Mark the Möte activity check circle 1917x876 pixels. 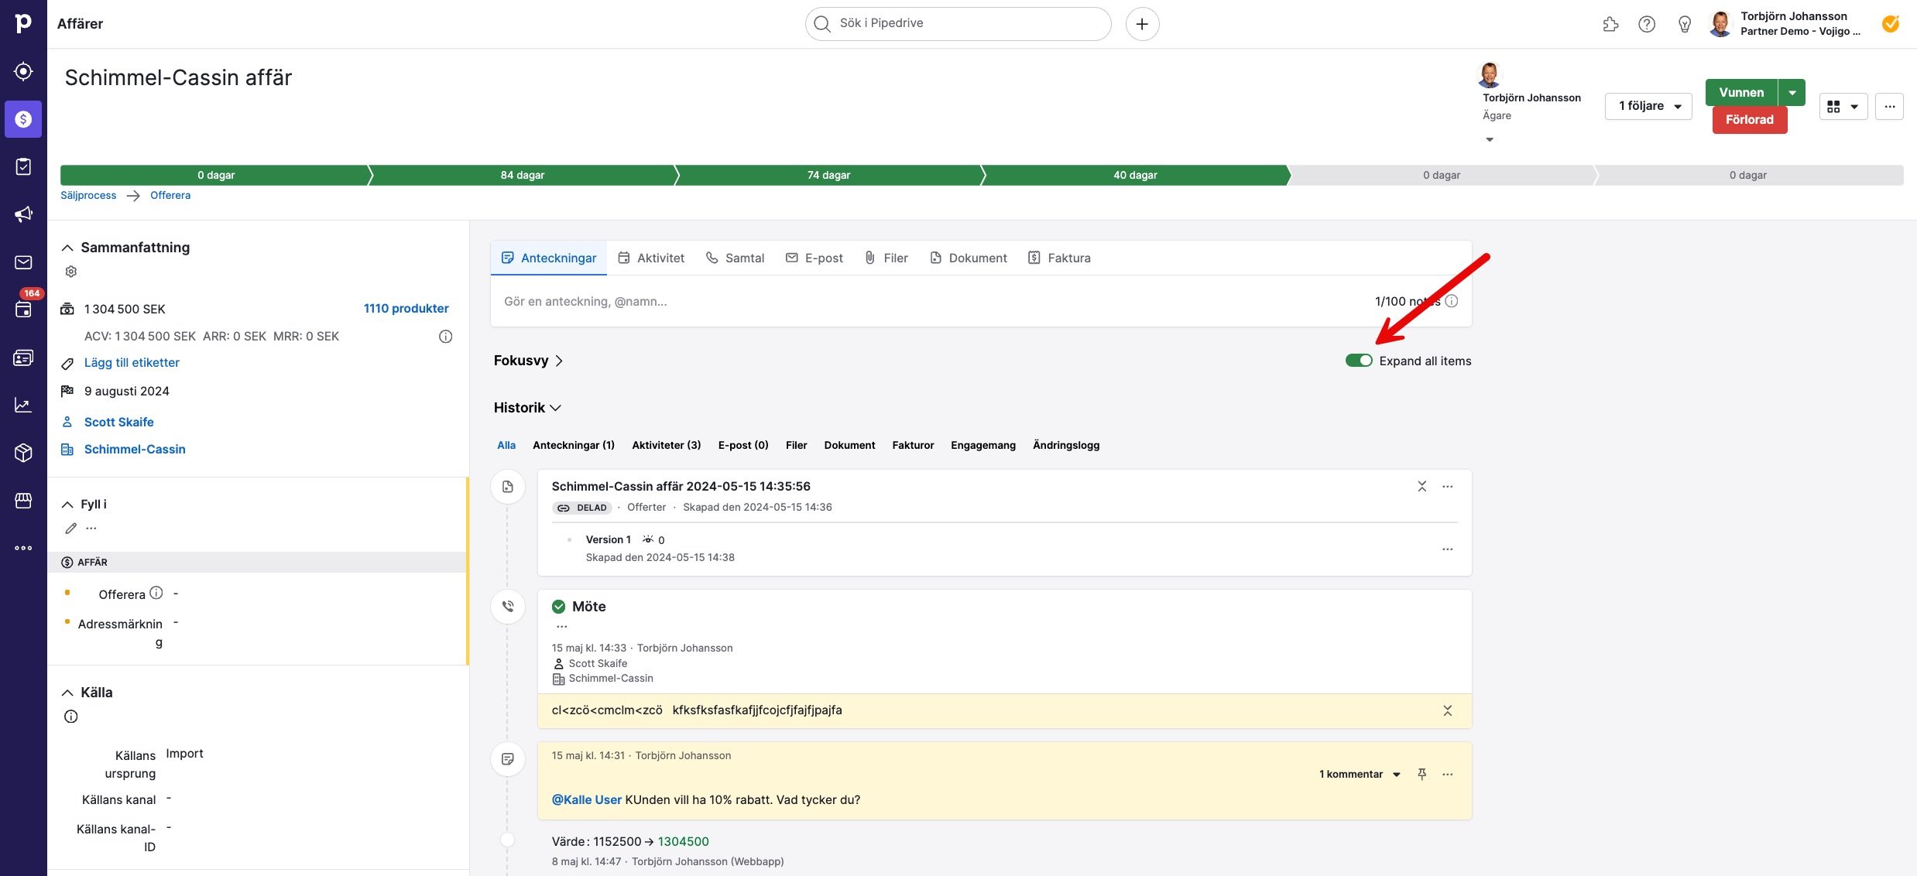[558, 607]
